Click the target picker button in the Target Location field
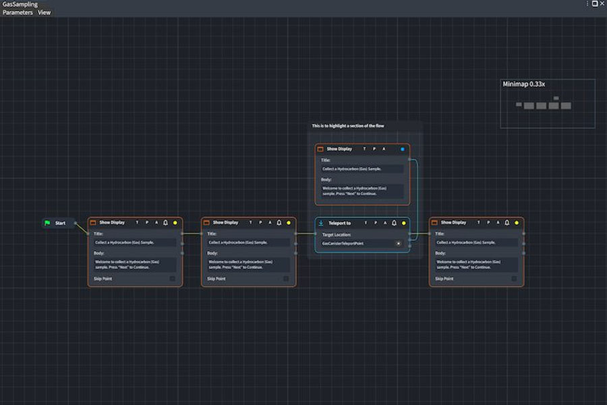 coord(399,244)
